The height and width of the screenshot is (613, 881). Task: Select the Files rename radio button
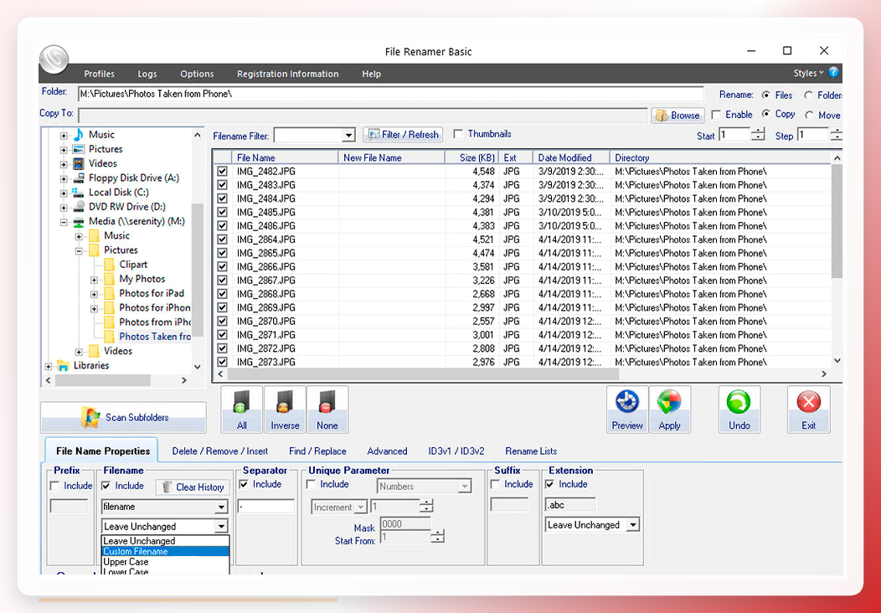pos(765,95)
